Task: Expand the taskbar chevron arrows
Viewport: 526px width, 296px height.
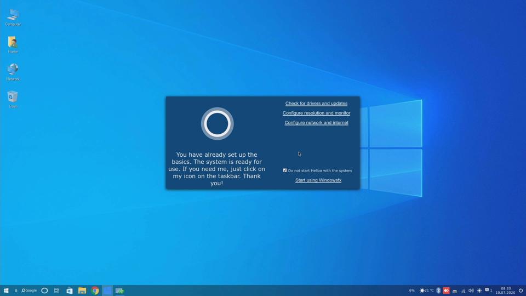Action: pos(16,291)
